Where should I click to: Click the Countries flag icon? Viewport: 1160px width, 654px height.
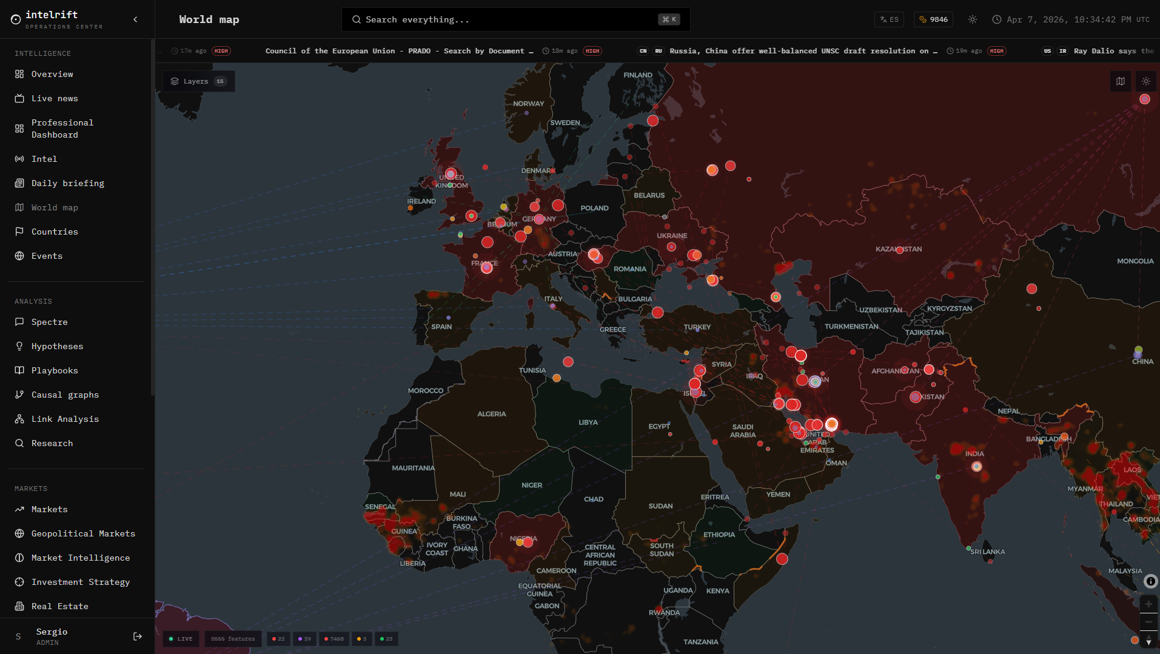(x=19, y=232)
